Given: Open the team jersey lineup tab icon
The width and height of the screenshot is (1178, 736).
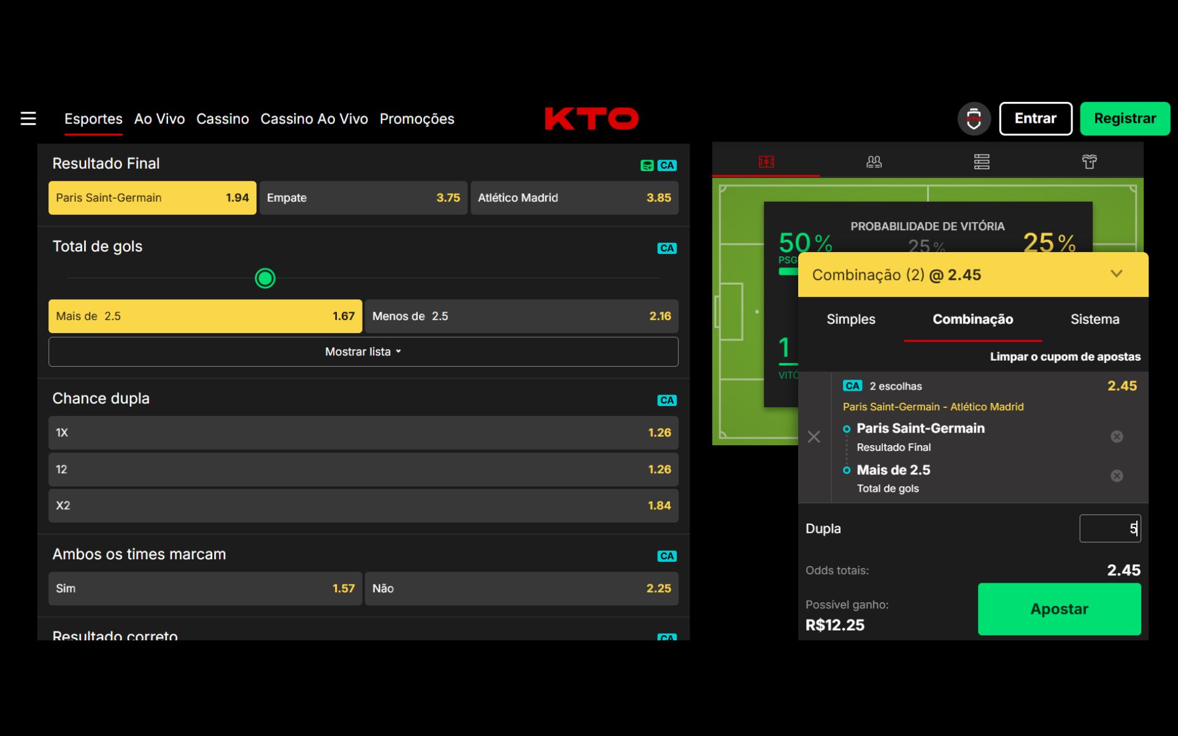Looking at the screenshot, I should click(x=1089, y=162).
